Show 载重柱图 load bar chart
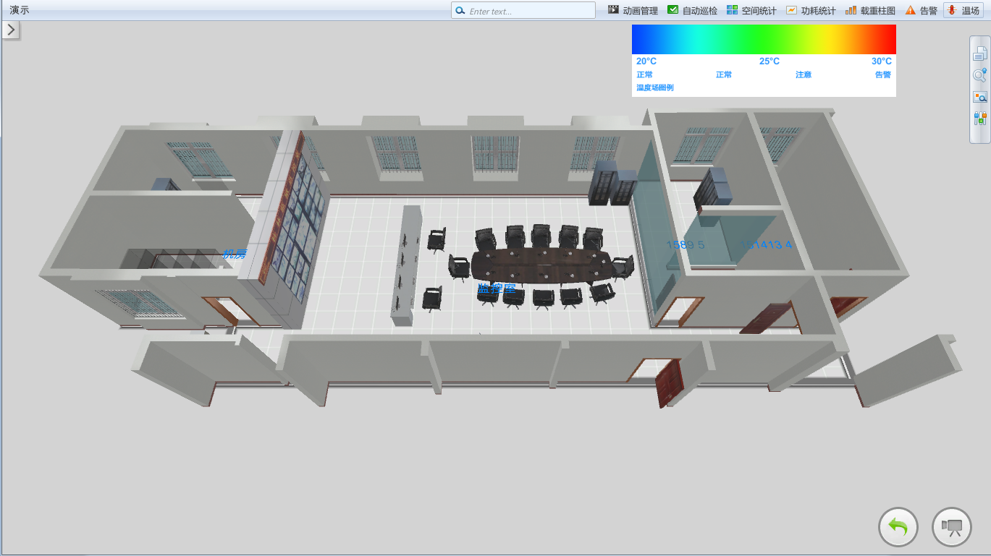Screen dimensions: 991x556 coord(870,10)
